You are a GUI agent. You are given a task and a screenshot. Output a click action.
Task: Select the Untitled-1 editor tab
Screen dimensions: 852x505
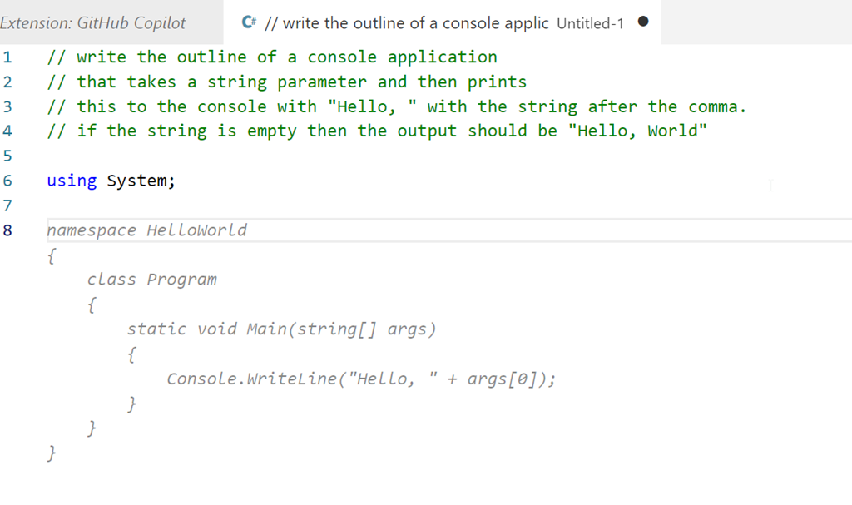pyautogui.click(x=441, y=22)
